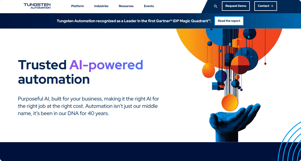Image resolution: width=301 pixels, height=161 pixels.
Task: Open the Platform menu
Action: coord(78,6)
